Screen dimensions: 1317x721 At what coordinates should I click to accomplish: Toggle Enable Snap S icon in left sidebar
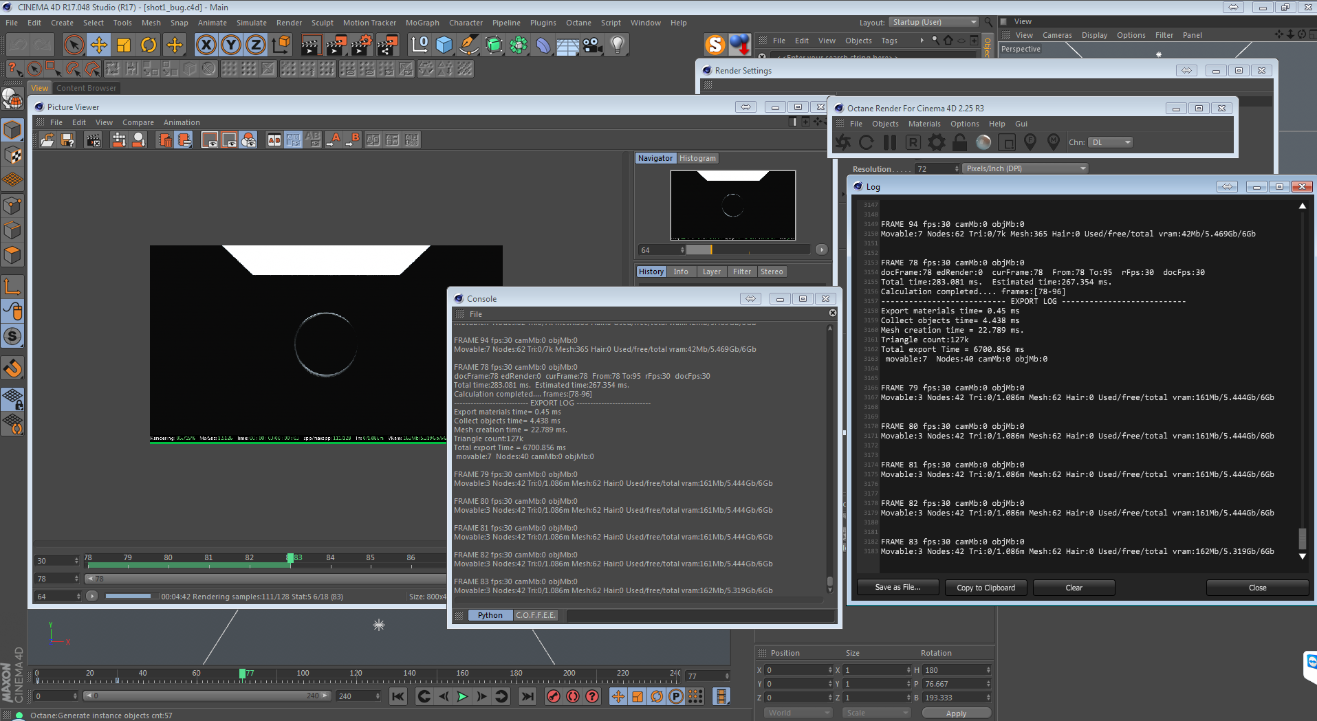pos(12,337)
